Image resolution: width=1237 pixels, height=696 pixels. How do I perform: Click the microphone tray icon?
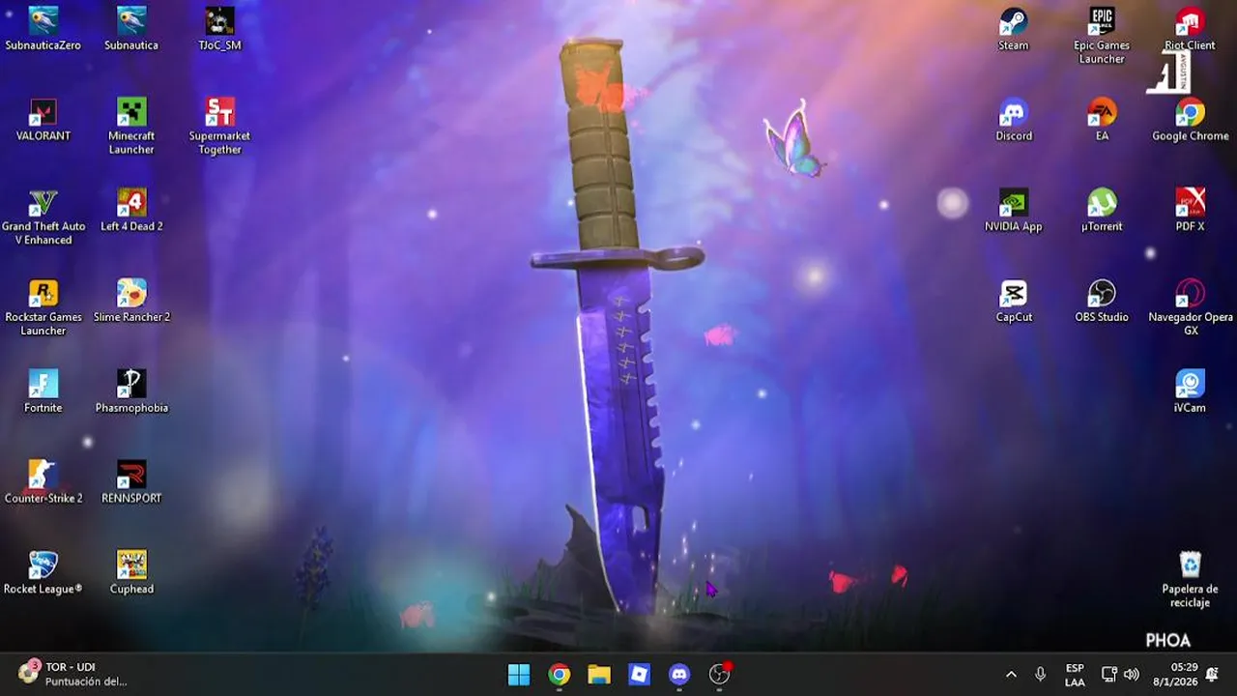1040,675
